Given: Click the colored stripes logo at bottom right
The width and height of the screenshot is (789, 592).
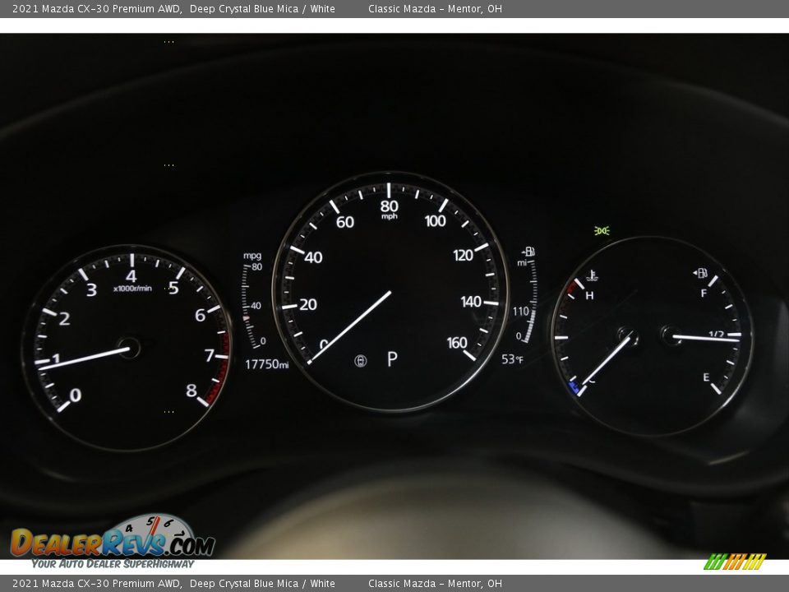Looking at the screenshot, I should [x=735, y=562].
